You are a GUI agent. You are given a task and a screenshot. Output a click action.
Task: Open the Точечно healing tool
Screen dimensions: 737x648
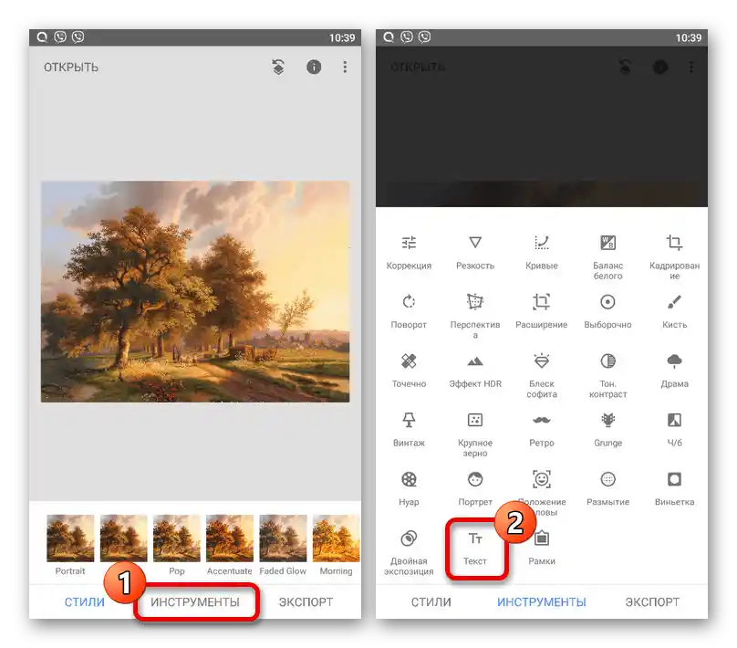coord(409,371)
